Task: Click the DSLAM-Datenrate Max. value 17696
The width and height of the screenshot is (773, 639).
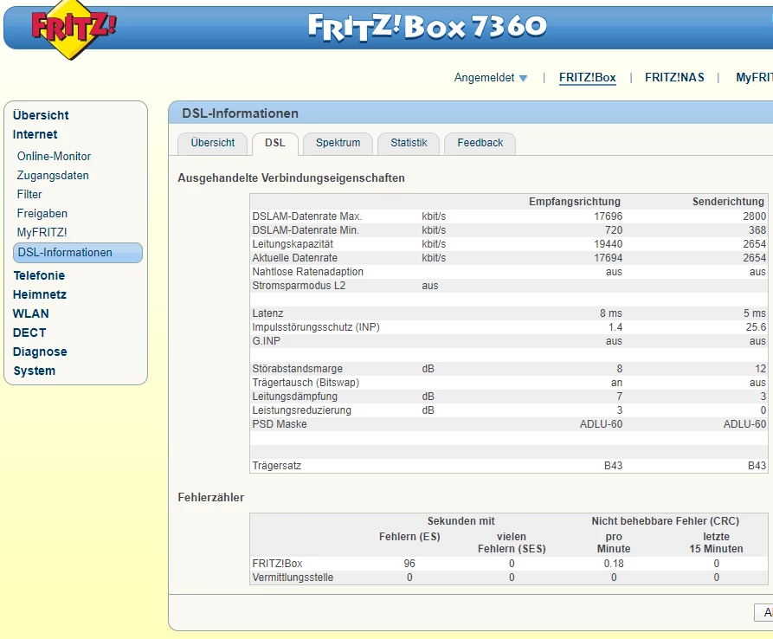Action: click(608, 216)
